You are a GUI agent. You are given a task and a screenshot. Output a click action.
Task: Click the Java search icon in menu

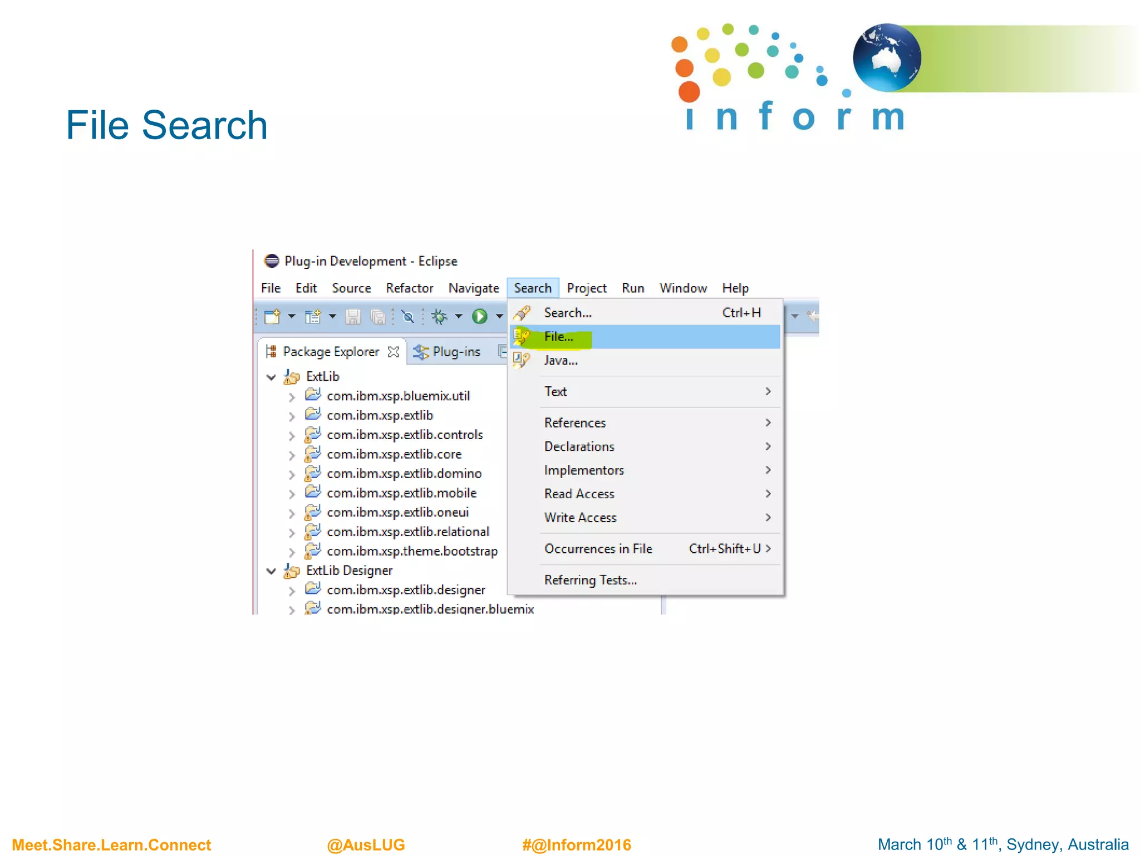[521, 360]
